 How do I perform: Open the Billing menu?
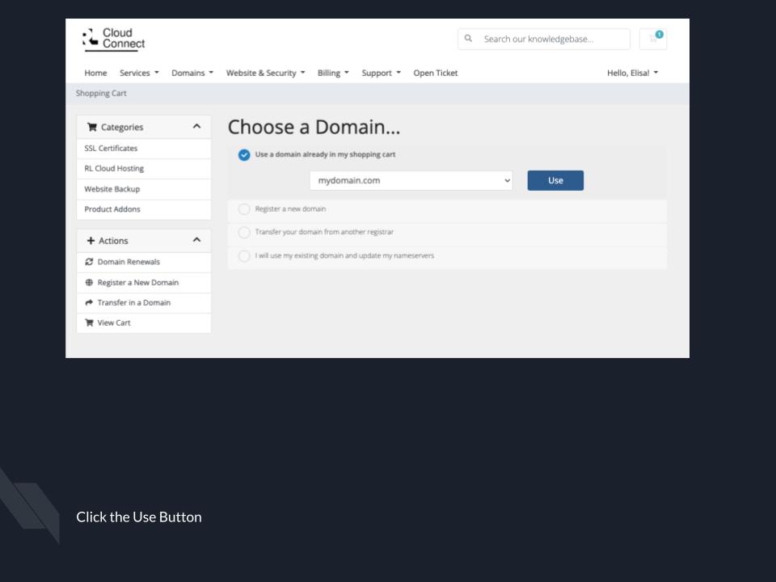333,73
